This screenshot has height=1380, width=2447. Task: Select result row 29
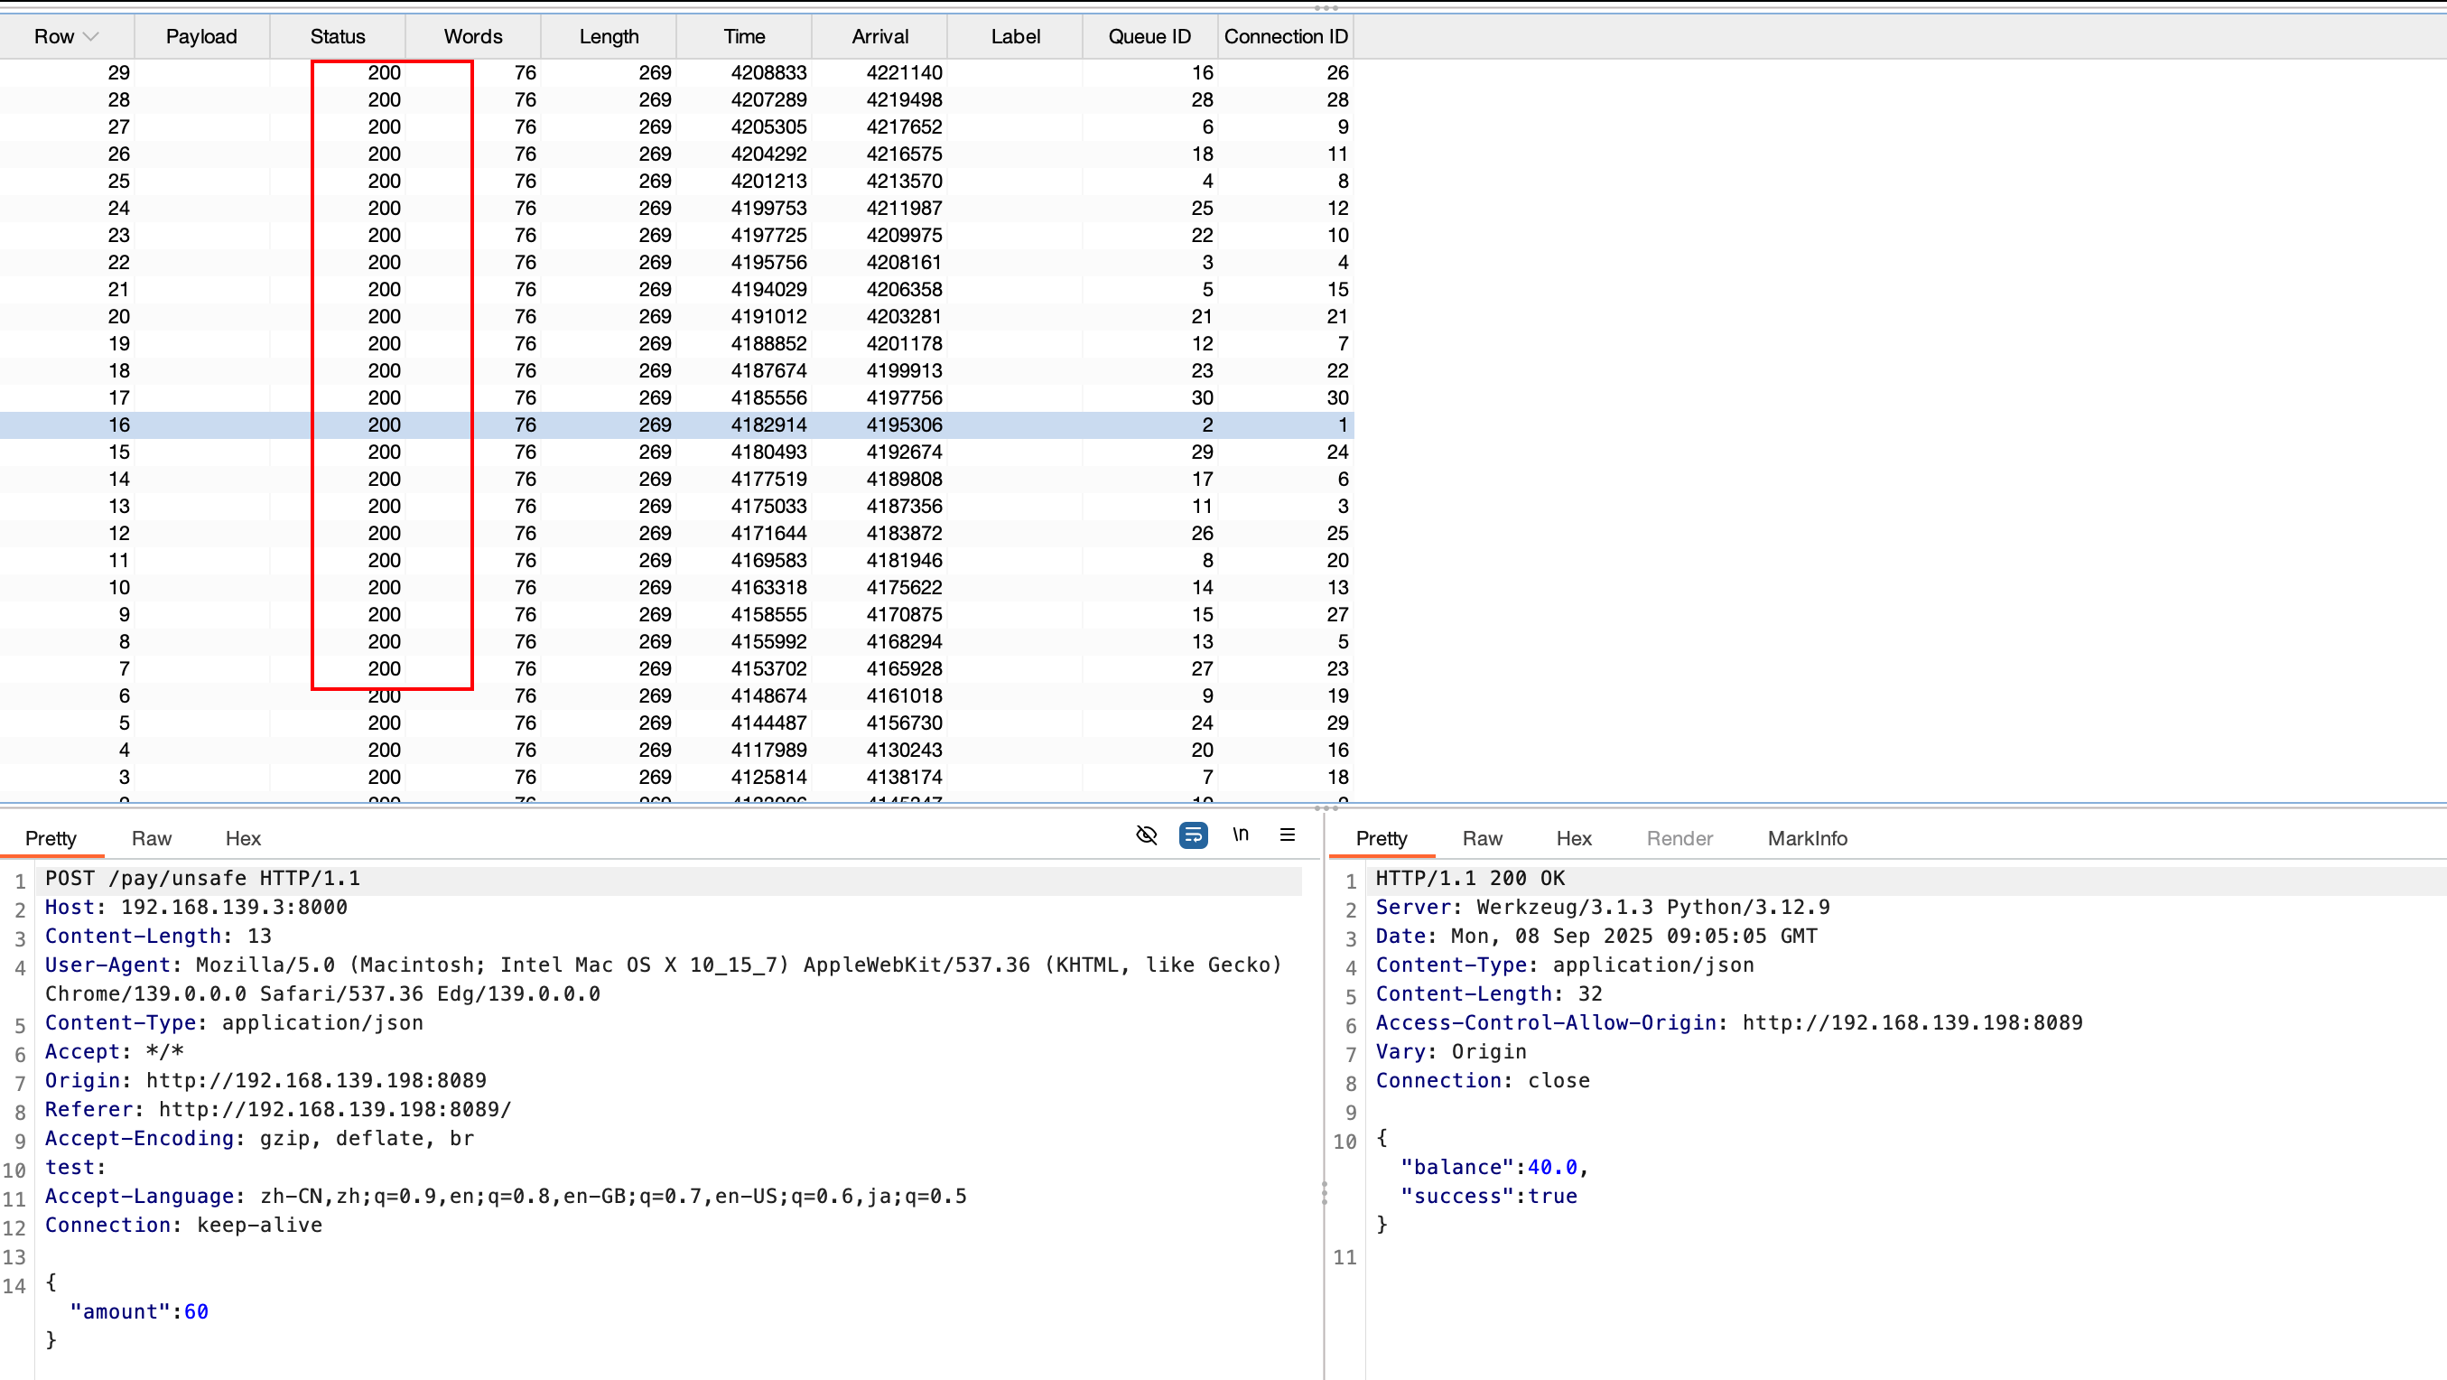point(676,73)
